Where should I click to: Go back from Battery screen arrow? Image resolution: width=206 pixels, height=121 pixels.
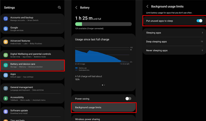(x=76, y=8)
